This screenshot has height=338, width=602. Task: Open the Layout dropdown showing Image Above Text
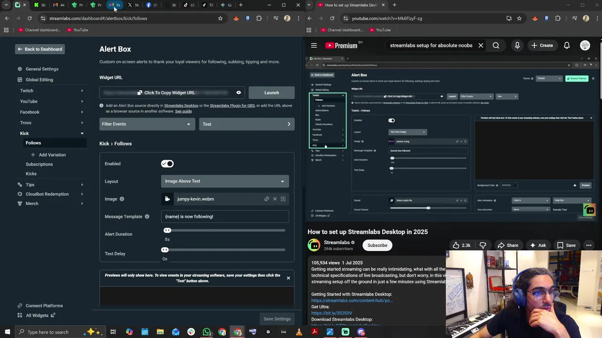(x=225, y=181)
